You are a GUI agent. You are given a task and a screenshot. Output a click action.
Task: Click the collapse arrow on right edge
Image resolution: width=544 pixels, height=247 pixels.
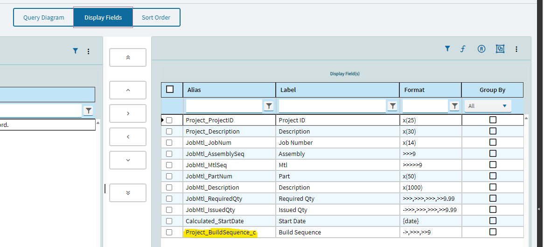539,209
